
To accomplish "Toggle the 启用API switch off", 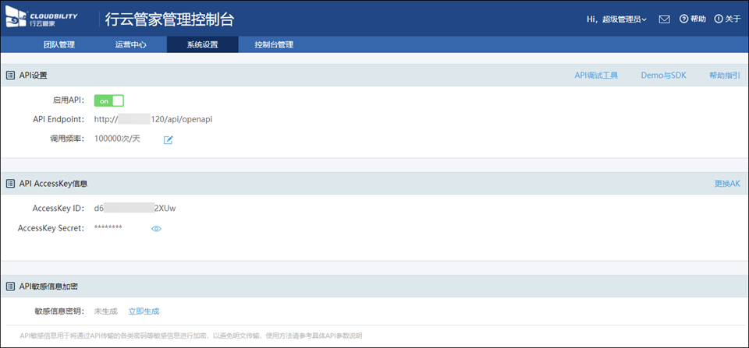I will [x=109, y=100].
